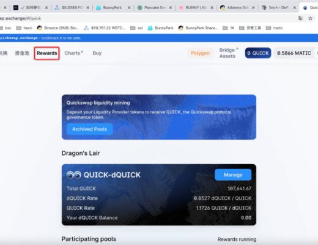Close the Pancake Swap browser tab
The width and height of the screenshot is (318, 245).
[x=171, y=7]
